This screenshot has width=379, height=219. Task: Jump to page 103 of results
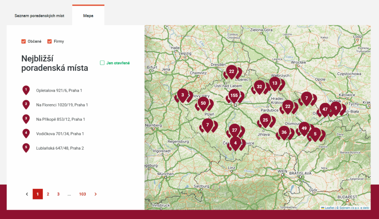point(82,194)
